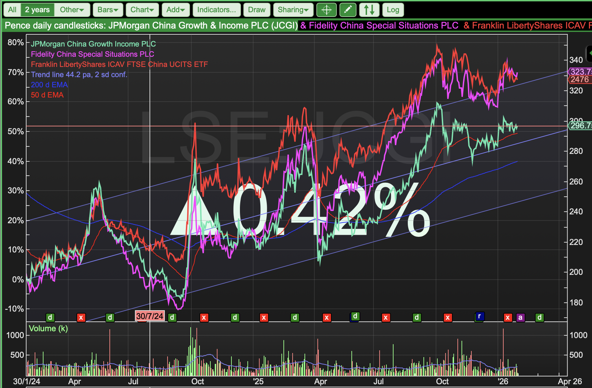Click the 296.75 price tag on the axis
The image size is (592, 388).
(580, 126)
